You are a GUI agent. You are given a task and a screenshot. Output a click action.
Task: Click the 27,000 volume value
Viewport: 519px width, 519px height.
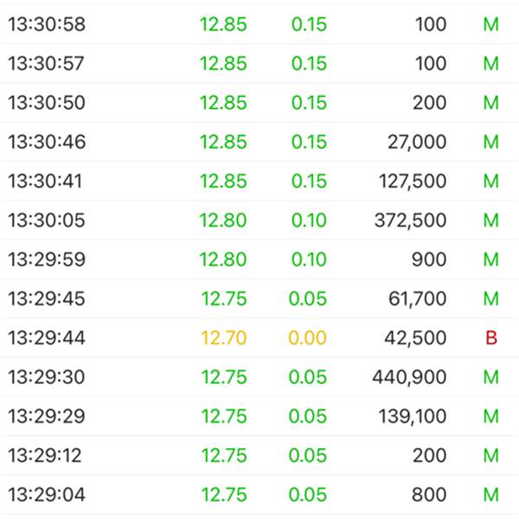coord(417,142)
